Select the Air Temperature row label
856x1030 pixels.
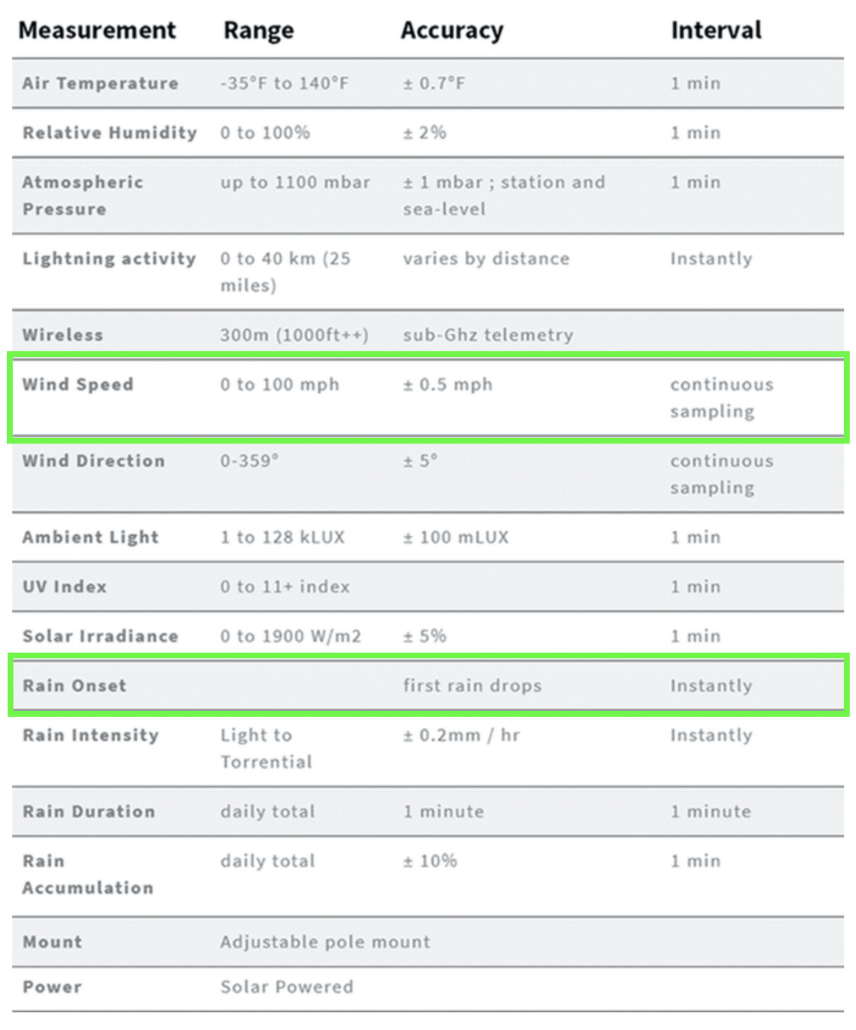(x=100, y=83)
